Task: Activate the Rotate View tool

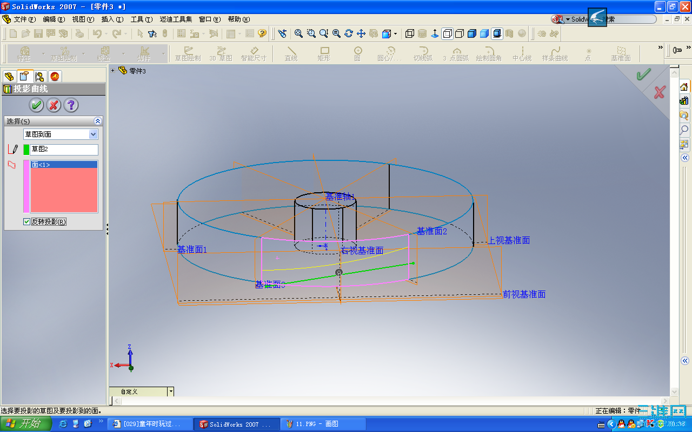Action: tap(348, 33)
